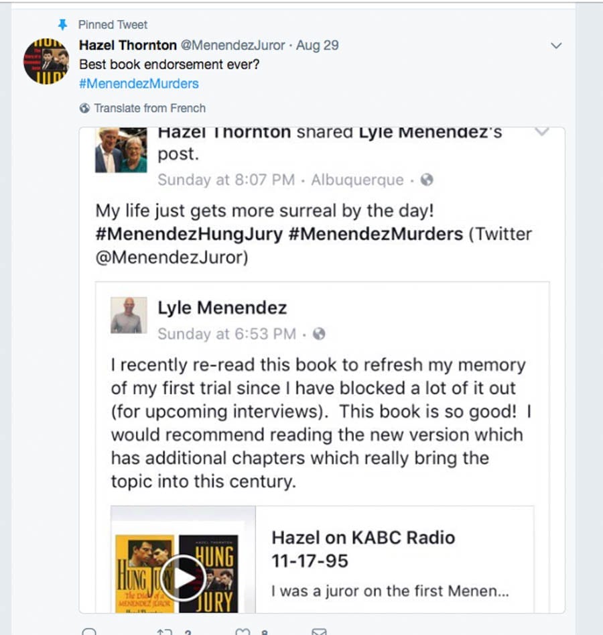Select Translate from French
603x635 pixels.
(149, 108)
